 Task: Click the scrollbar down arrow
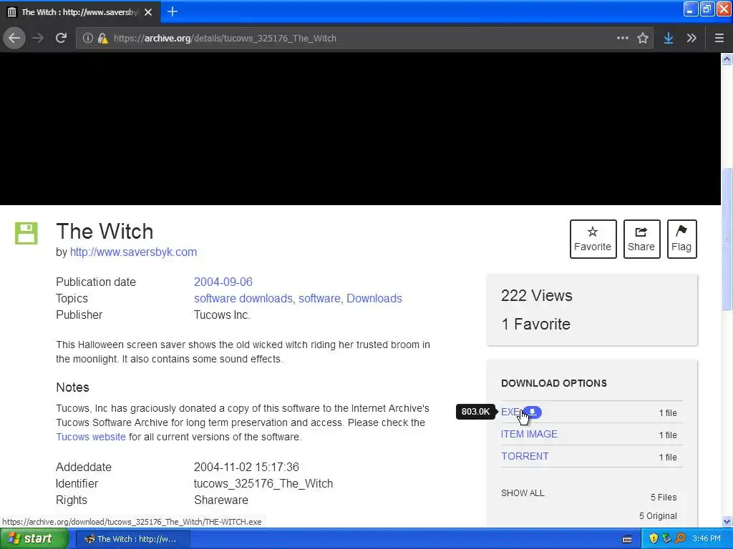click(x=727, y=521)
